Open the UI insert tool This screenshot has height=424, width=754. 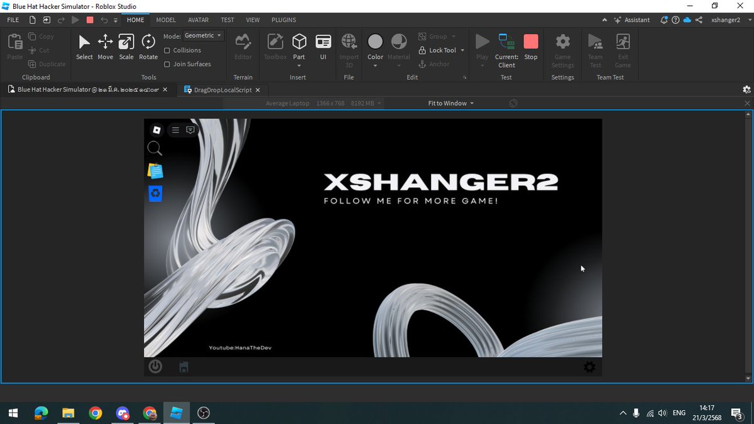323,48
